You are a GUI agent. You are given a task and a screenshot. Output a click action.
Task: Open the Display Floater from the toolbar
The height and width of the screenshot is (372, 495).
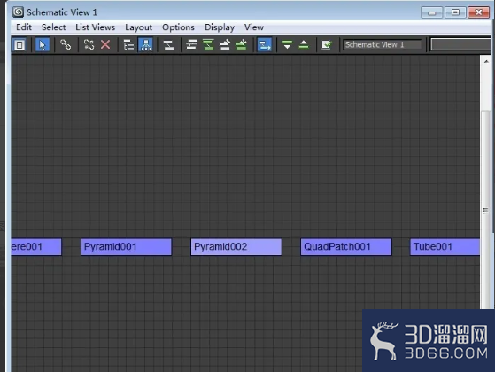click(x=19, y=45)
